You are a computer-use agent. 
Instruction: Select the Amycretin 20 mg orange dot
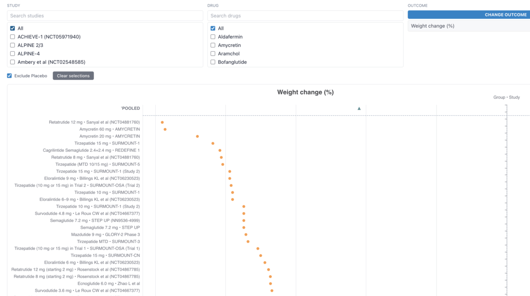(198, 137)
